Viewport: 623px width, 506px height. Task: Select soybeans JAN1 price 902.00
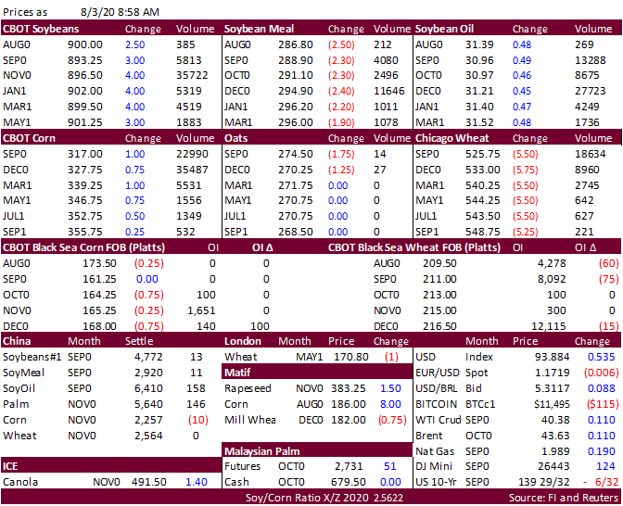coord(84,91)
